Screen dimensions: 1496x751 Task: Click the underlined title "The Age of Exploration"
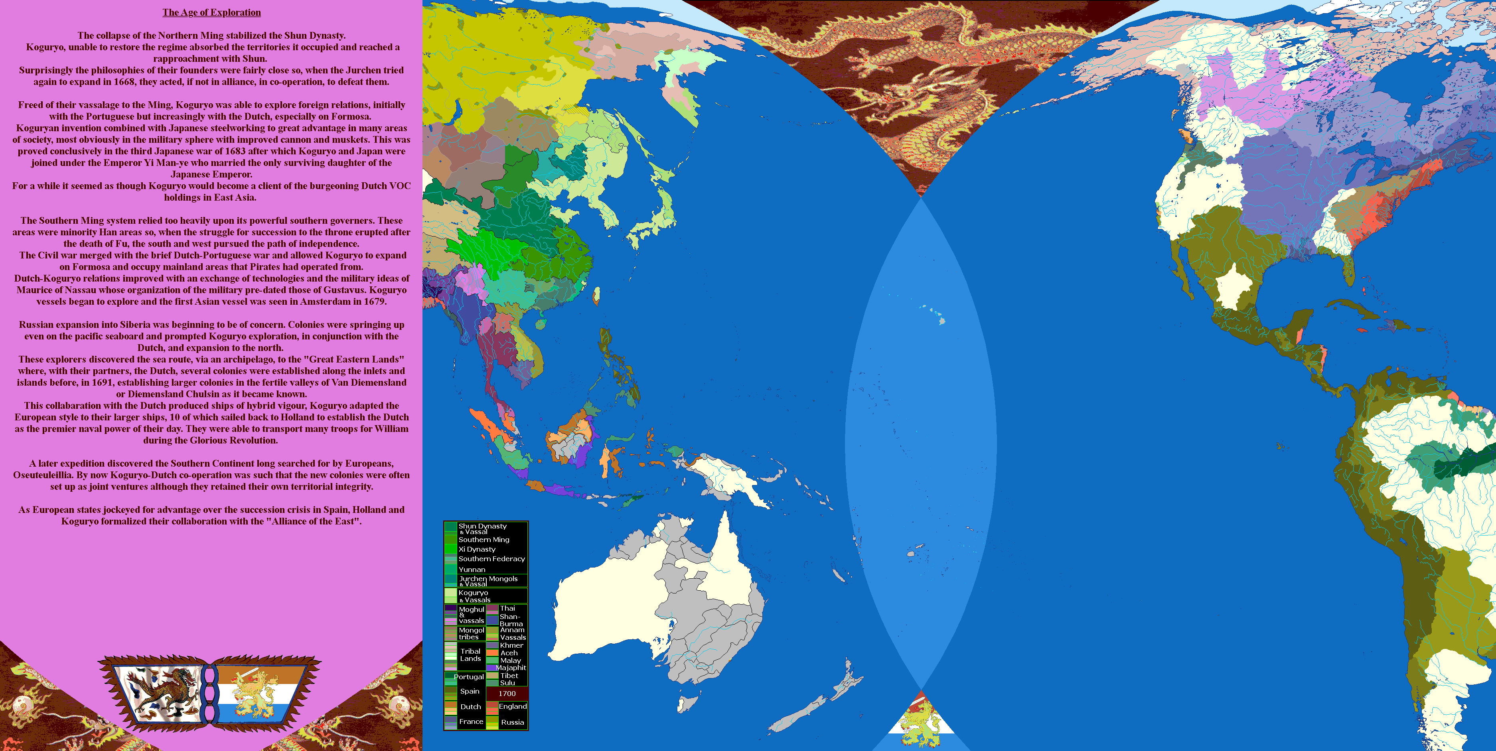coord(211,12)
